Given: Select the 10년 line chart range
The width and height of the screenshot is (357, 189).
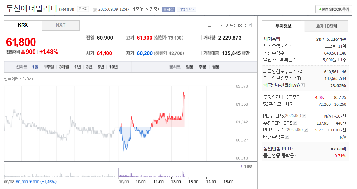Looking at the screenshot, I should 114,67.
